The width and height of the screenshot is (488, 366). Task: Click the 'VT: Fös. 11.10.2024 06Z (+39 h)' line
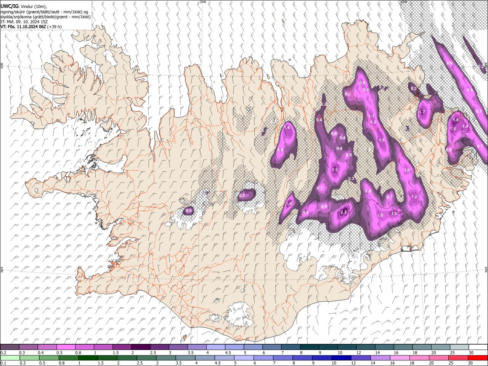coord(31,27)
